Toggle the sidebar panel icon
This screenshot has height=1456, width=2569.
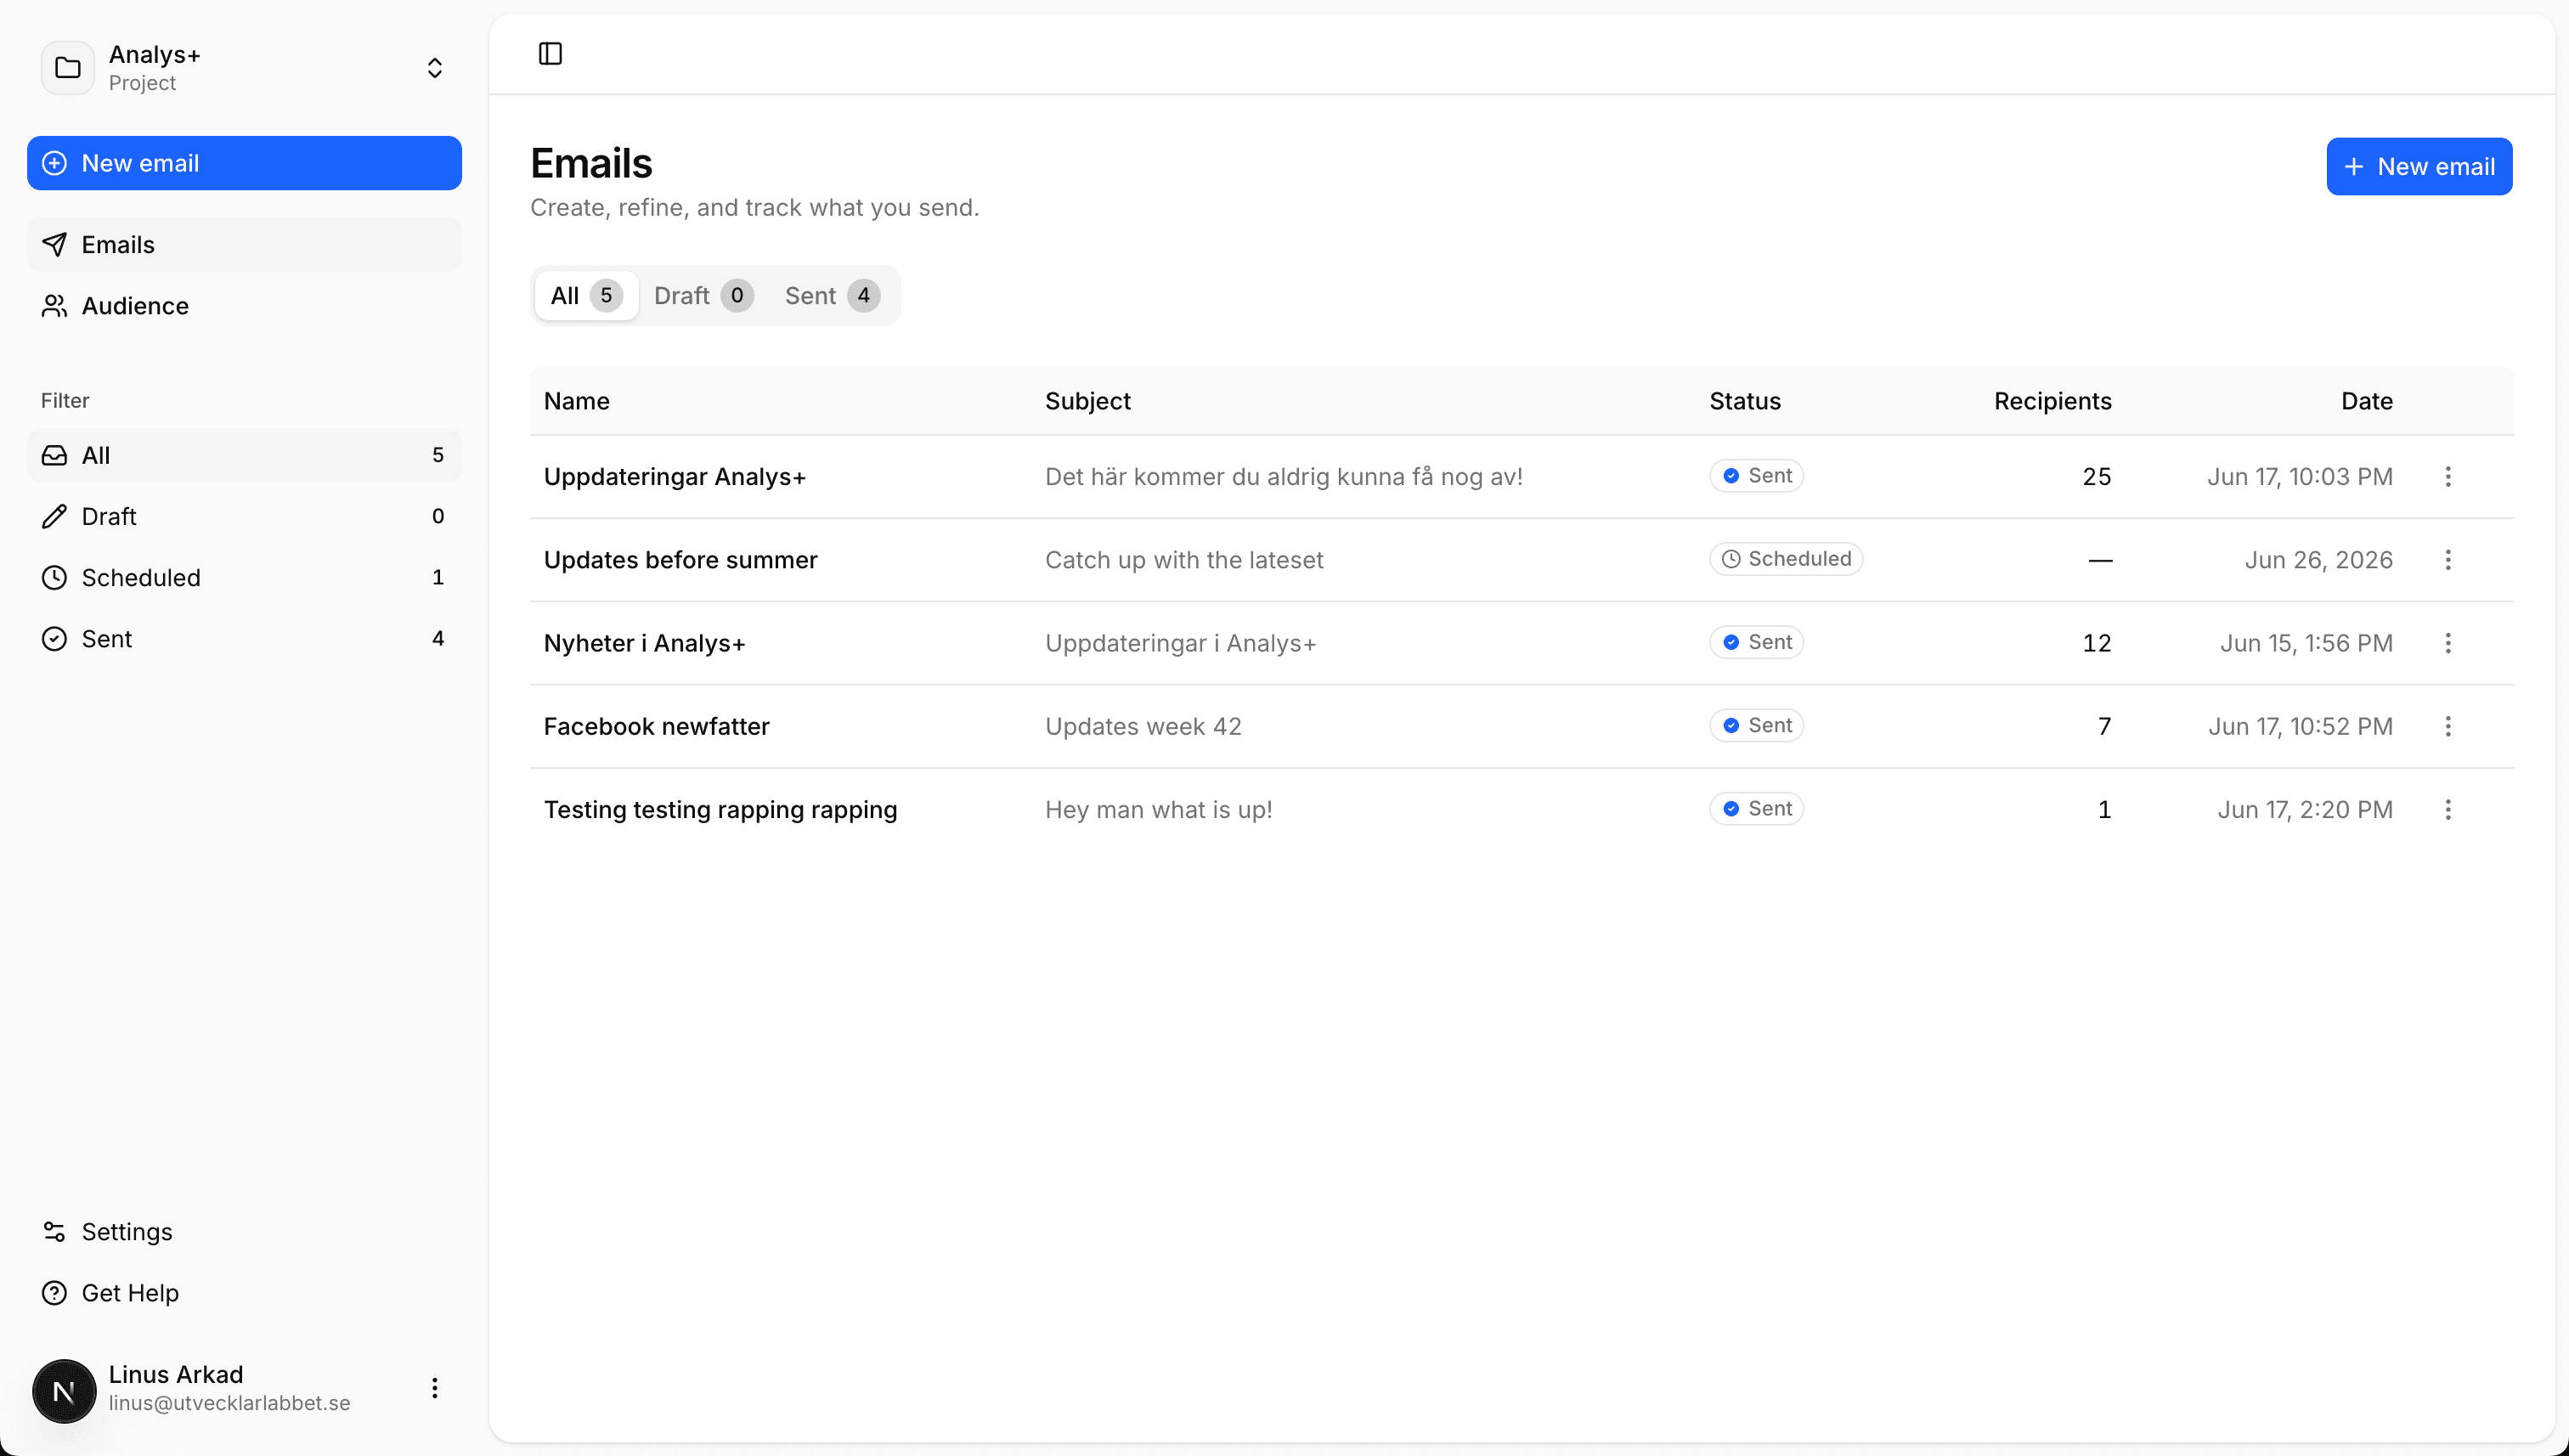[x=550, y=53]
